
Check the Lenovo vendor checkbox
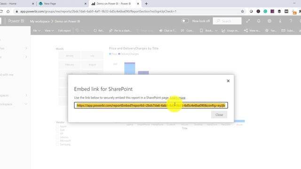(57, 137)
